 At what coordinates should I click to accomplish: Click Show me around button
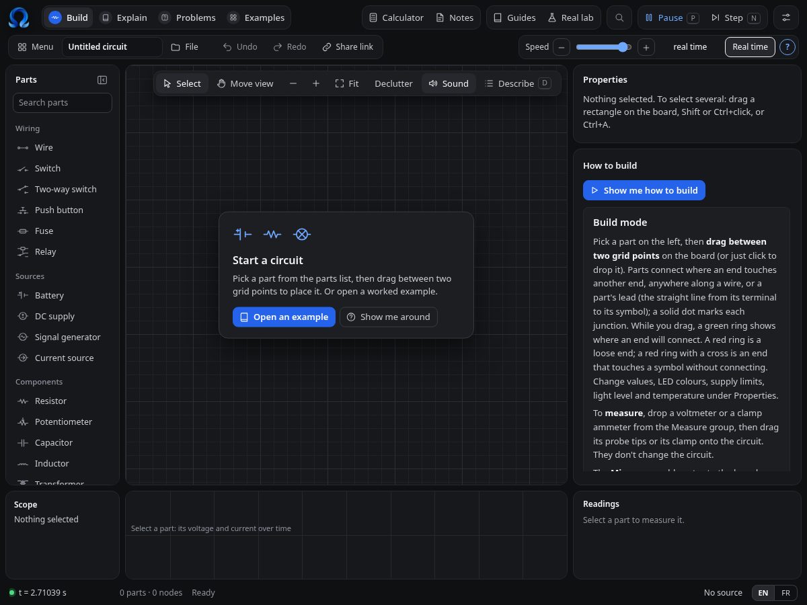[x=389, y=317]
